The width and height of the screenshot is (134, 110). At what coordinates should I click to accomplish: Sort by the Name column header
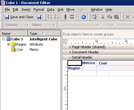14,34
